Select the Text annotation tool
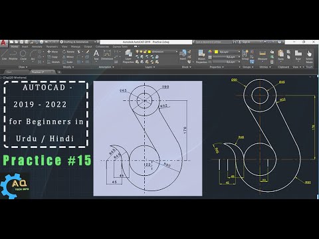The image size is (319, 239). pos(96,55)
